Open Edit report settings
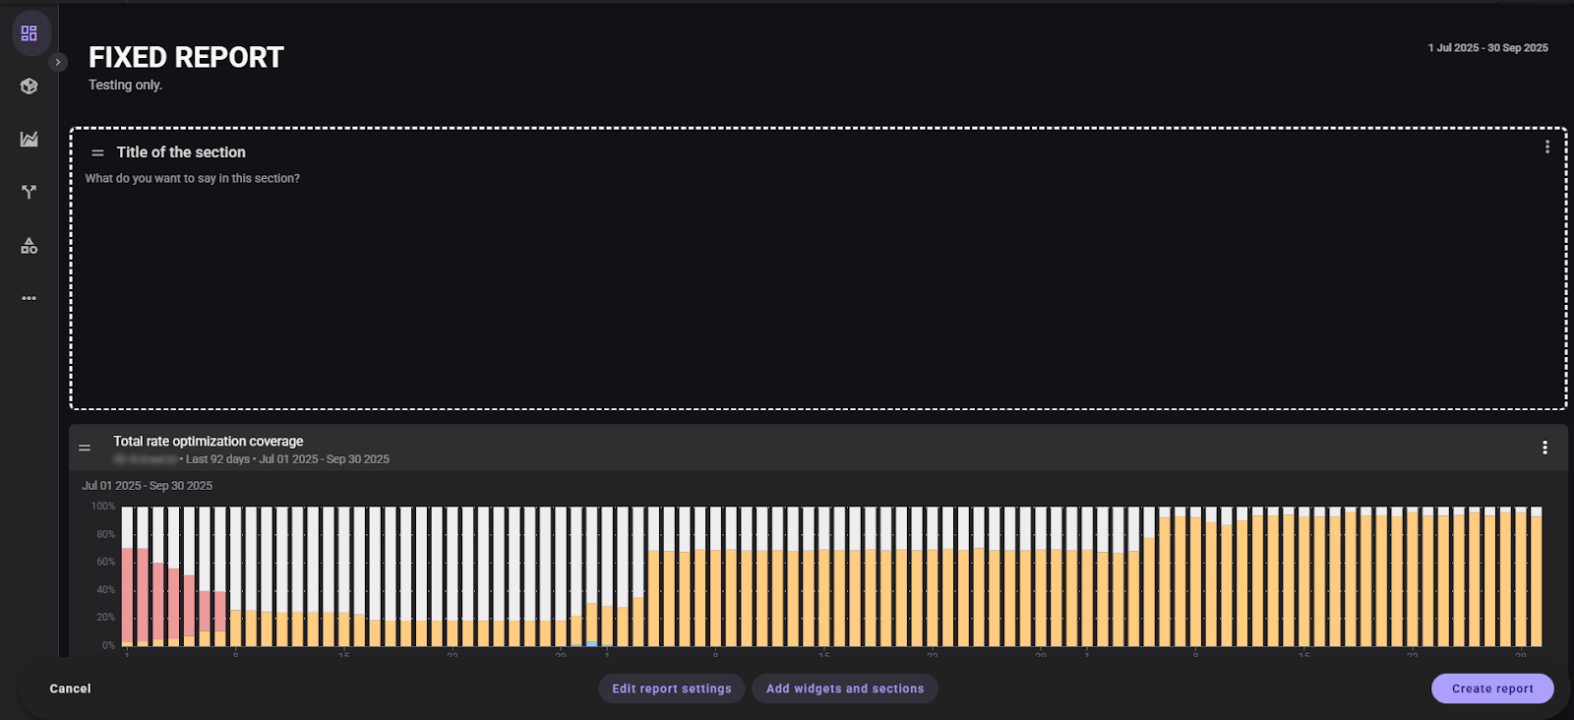The image size is (1574, 720). (672, 689)
